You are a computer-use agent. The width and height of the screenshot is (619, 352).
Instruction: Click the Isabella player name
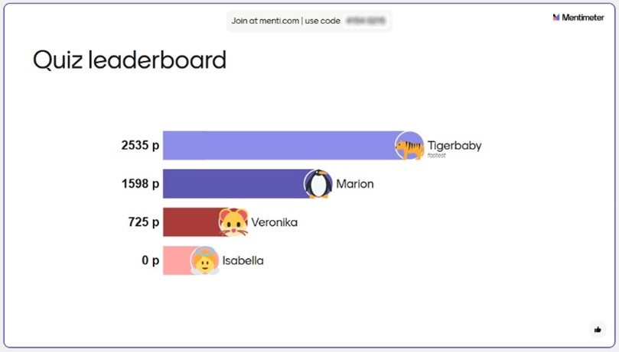pos(243,260)
